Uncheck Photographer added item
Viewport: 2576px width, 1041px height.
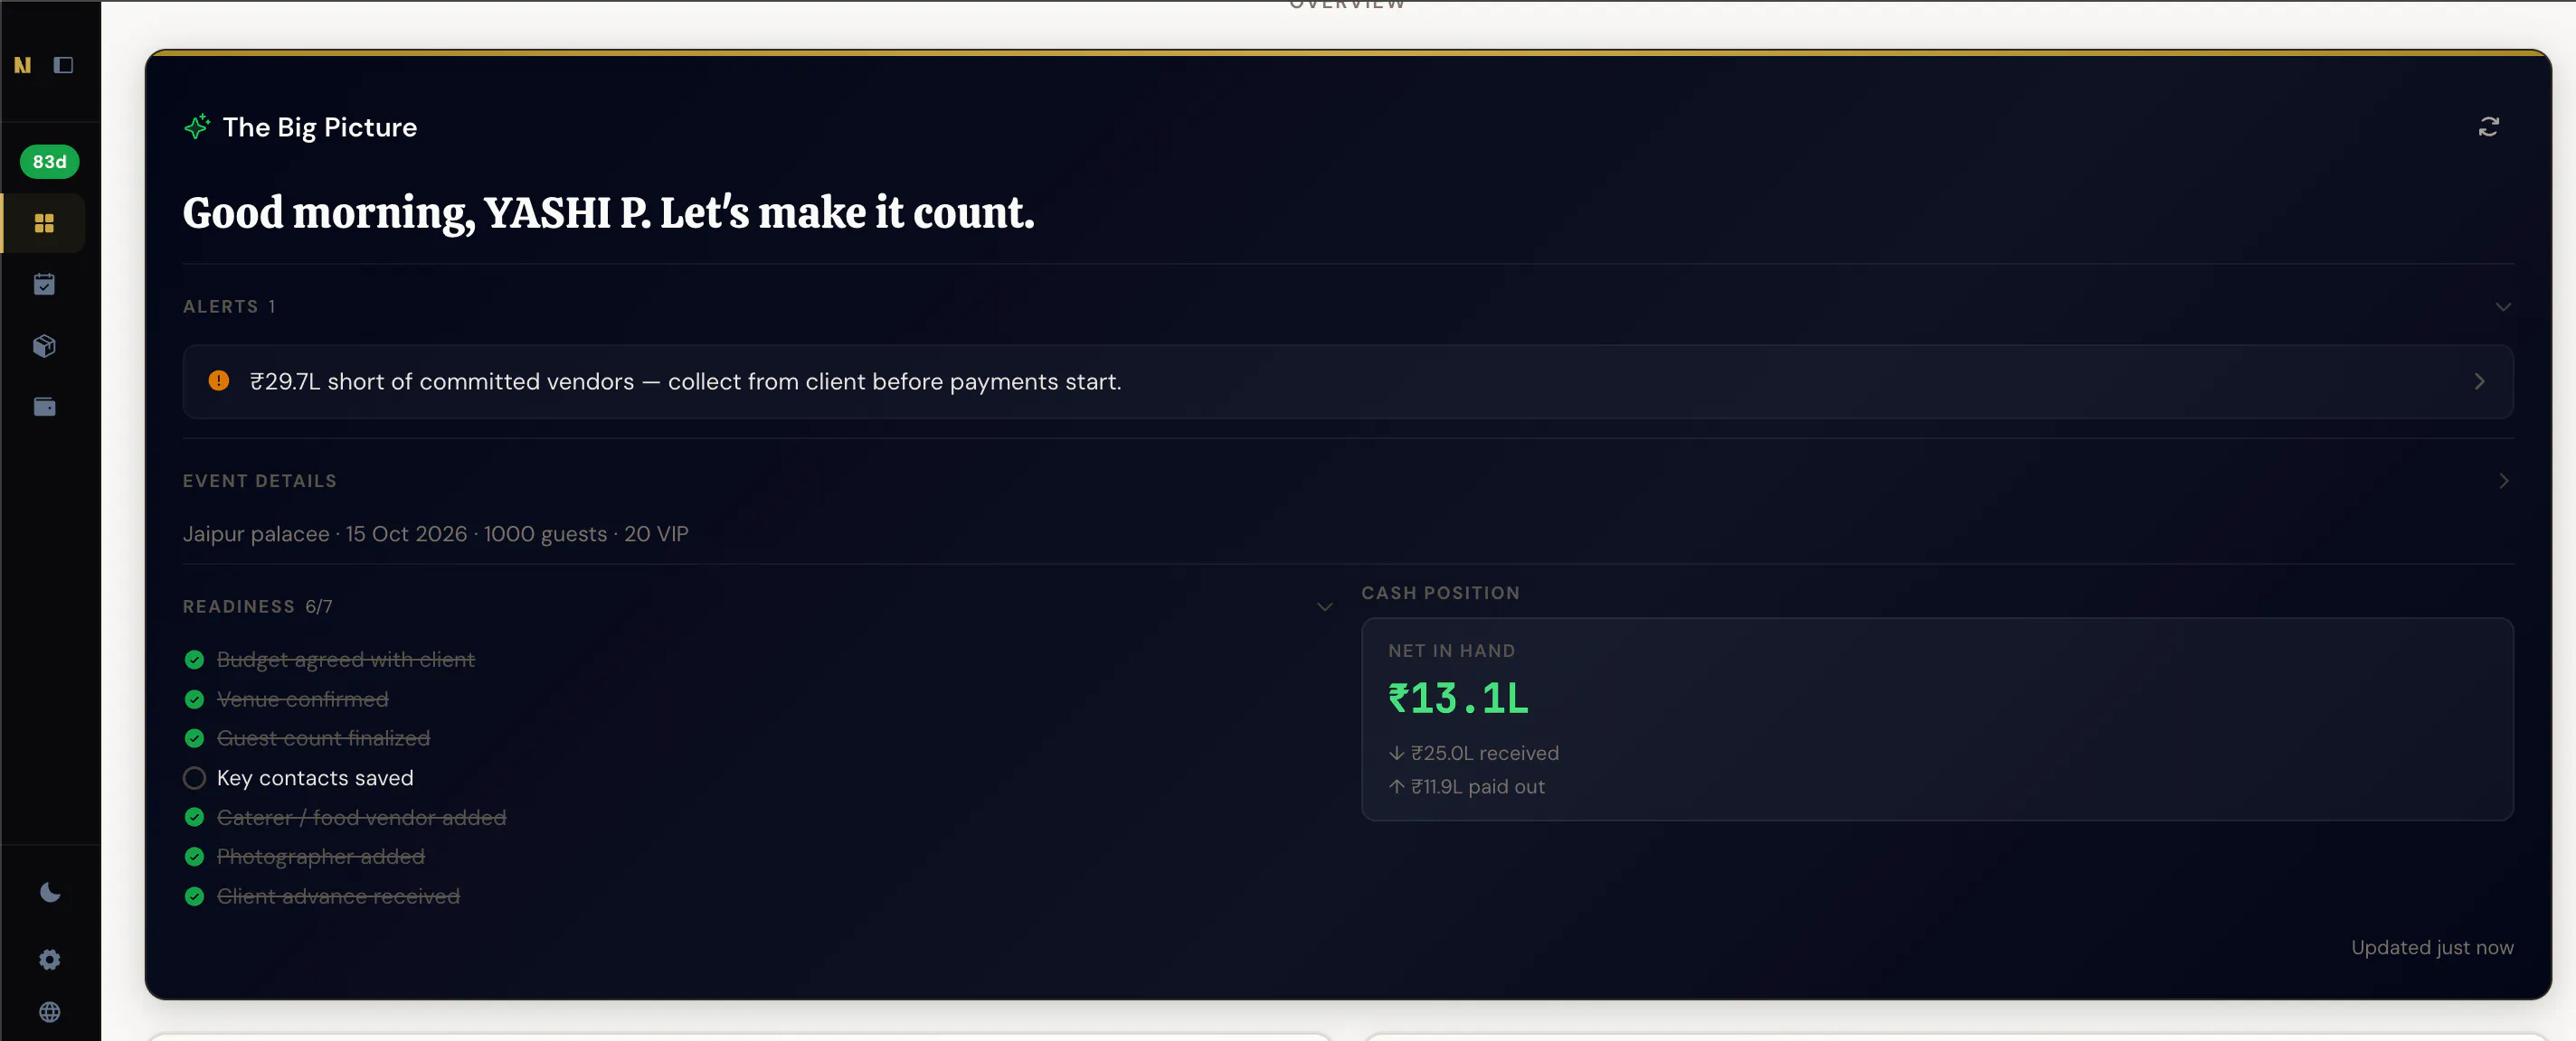pyautogui.click(x=194, y=856)
